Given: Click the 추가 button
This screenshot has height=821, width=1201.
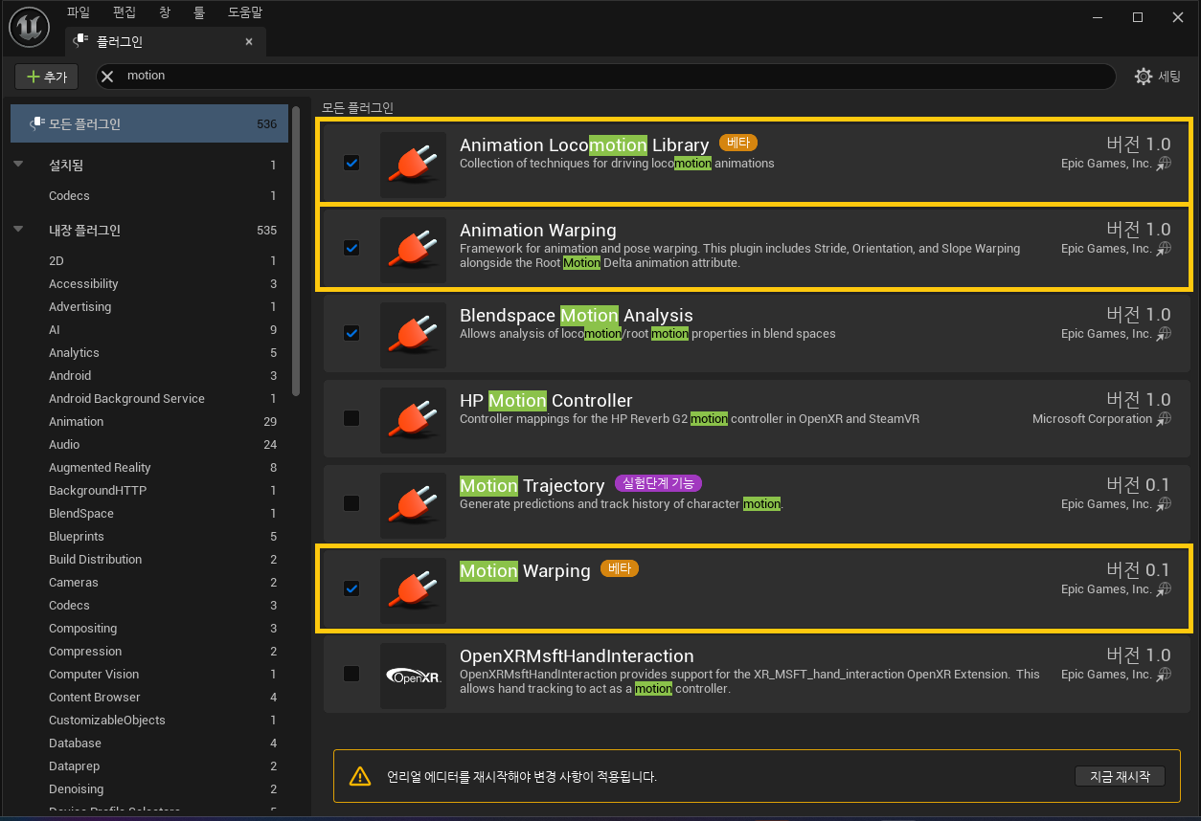Looking at the screenshot, I should (46, 77).
